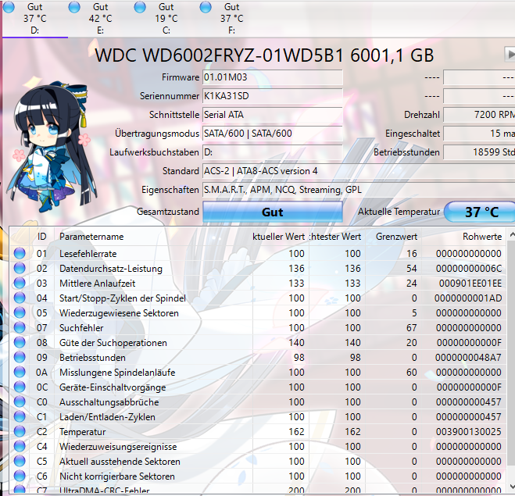
Task: Select raw value 0000000001AD
Action: [x=468, y=298]
